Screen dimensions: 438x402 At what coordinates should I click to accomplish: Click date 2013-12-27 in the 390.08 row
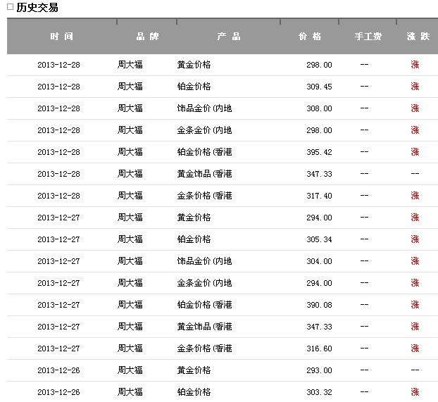click(x=58, y=305)
